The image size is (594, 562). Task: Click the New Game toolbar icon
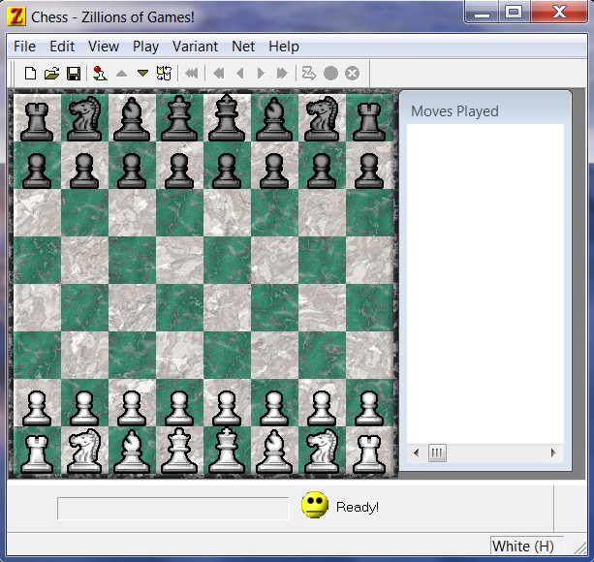[30, 73]
